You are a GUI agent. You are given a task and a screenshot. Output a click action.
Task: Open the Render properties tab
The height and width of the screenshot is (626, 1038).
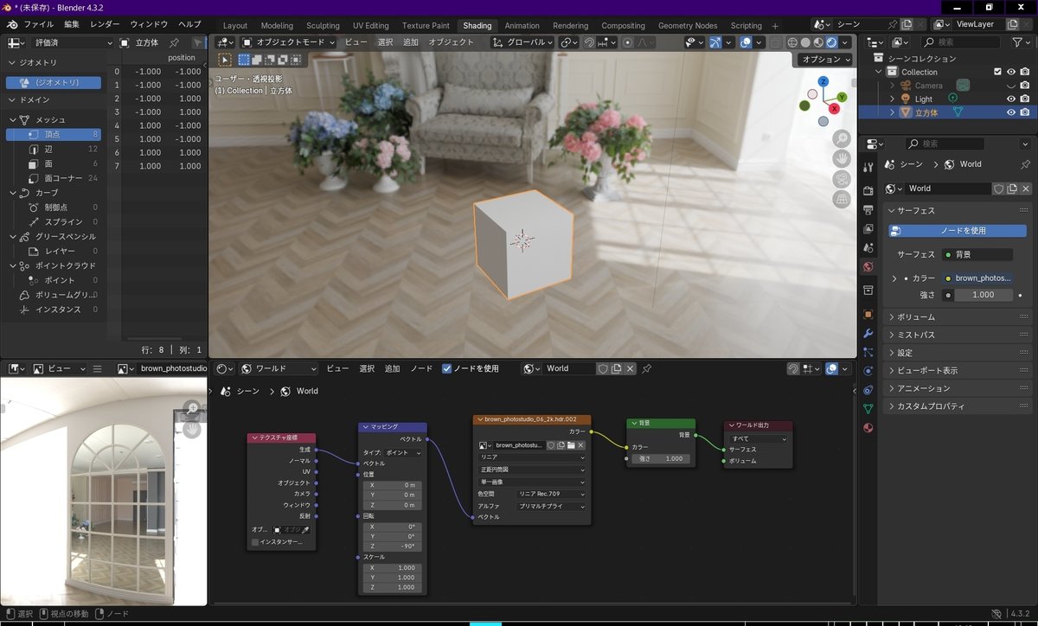868,190
